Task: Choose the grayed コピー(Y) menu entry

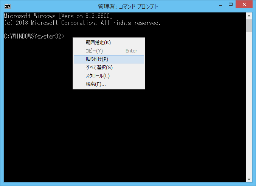Action: pyautogui.click(x=109, y=51)
